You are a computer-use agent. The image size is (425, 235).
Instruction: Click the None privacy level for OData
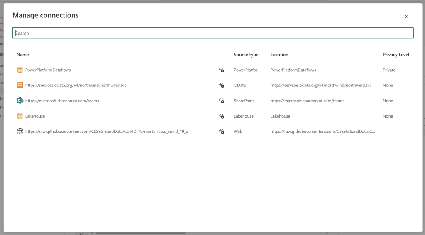(388, 85)
